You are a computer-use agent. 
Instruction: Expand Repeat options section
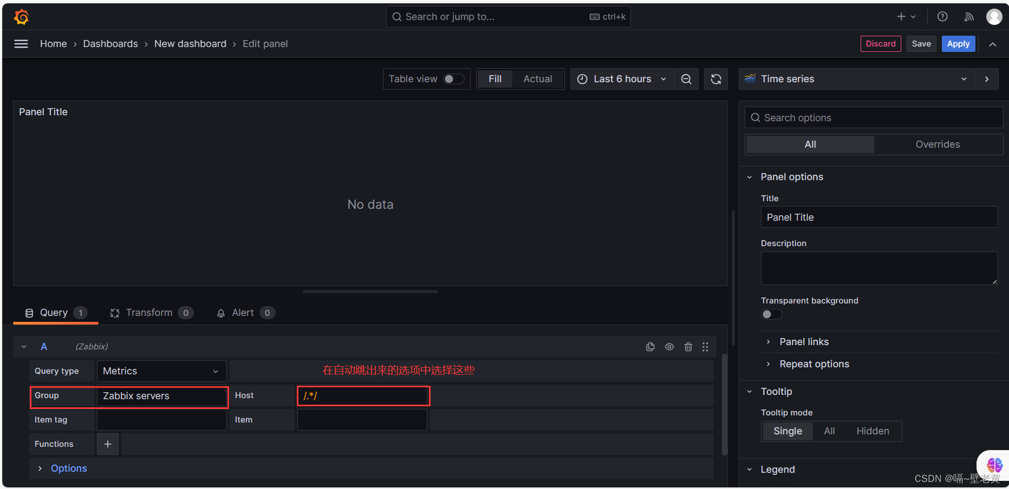[x=814, y=364]
